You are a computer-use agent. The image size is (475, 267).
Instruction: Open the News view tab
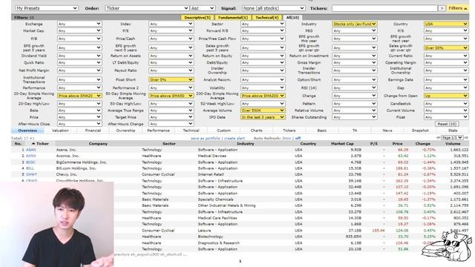coord(387,131)
